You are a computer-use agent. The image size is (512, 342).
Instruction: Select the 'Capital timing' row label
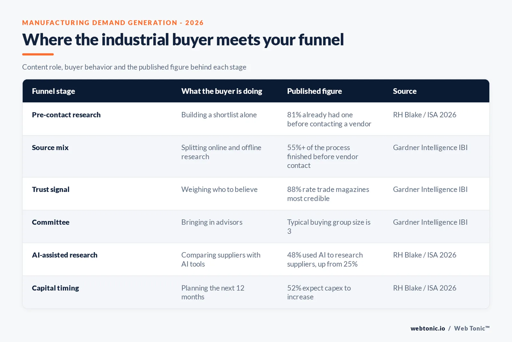(x=55, y=288)
